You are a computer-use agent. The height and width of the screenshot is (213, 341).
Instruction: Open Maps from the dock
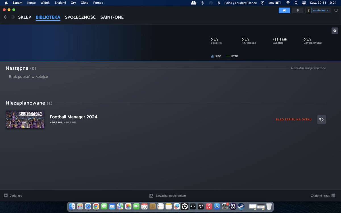(120, 206)
